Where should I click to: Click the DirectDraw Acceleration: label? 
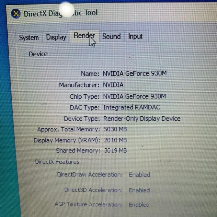click(x=90, y=175)
